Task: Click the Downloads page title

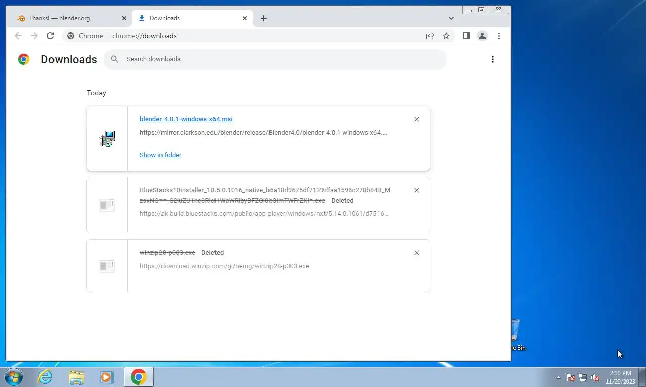Action: click(69, 59)
